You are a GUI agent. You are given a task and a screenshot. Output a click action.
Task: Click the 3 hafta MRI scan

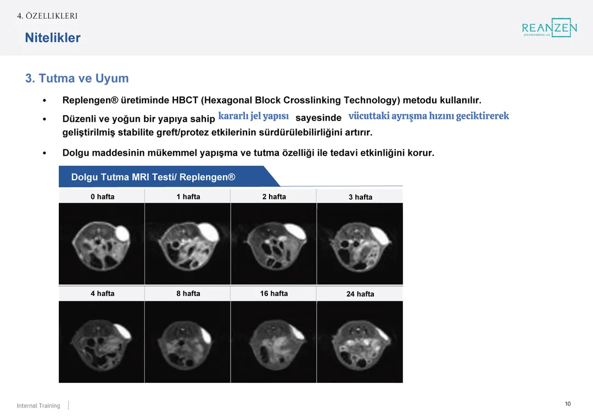(360, 244)
